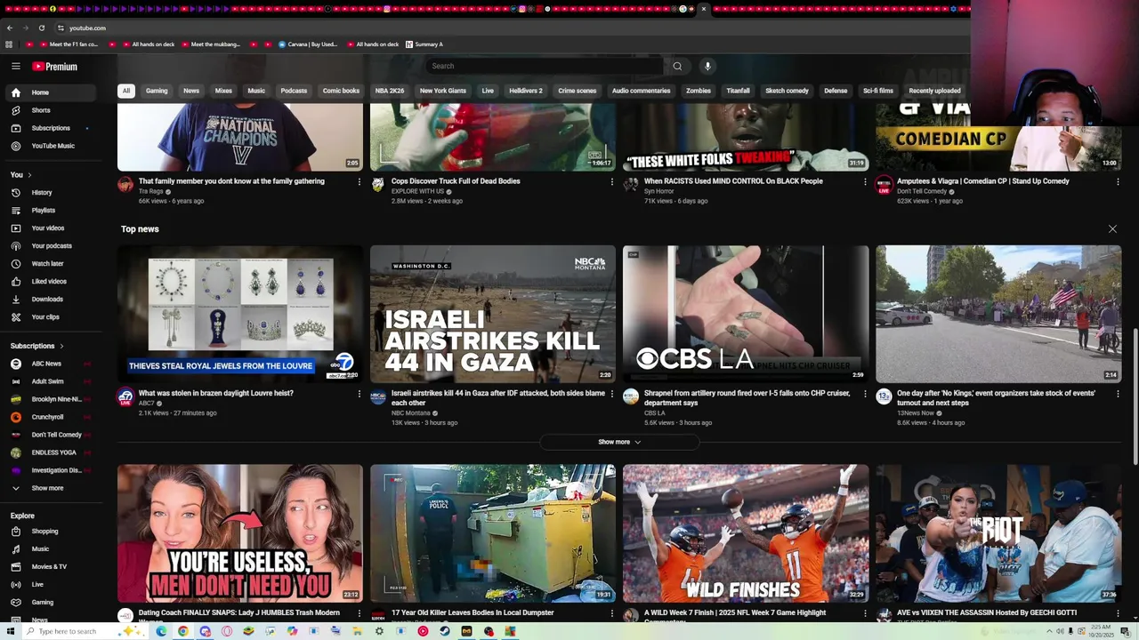Go to Home in the sidebar
The image size is (1139, 640).
coord(49,92)
